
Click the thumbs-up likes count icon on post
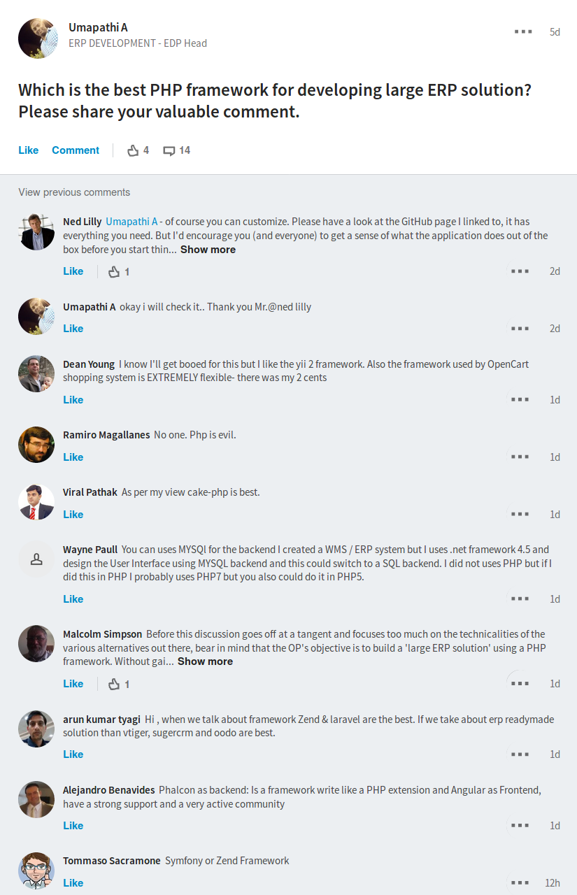133,150
